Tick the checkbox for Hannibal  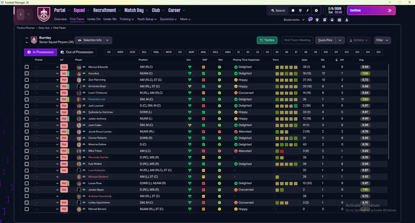coord(27,74)
